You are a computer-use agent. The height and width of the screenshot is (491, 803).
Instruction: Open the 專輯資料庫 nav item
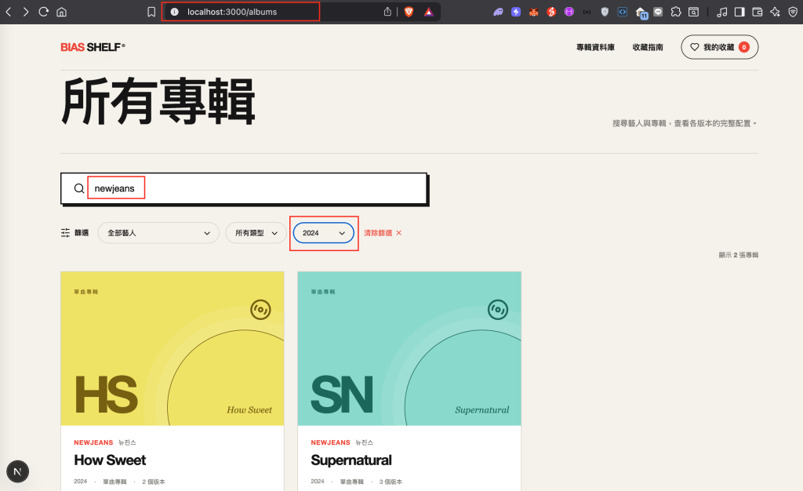(x=596, y=47)
